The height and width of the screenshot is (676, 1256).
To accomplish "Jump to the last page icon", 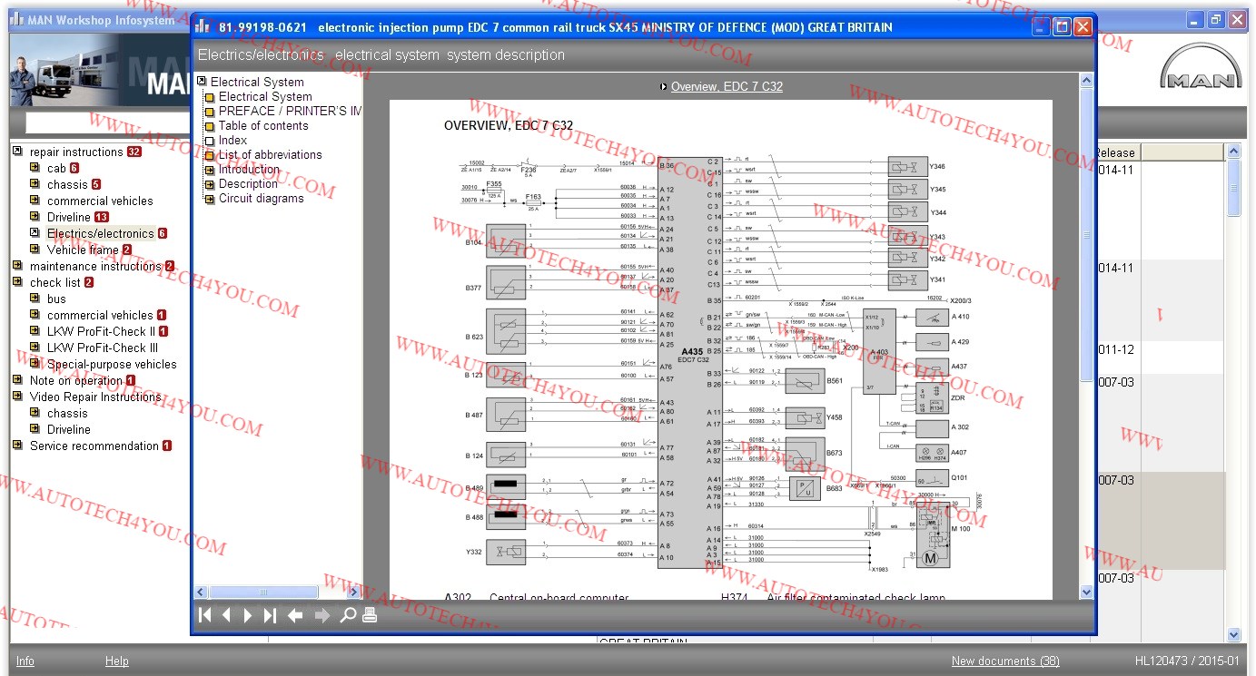I will pos(270,615).
